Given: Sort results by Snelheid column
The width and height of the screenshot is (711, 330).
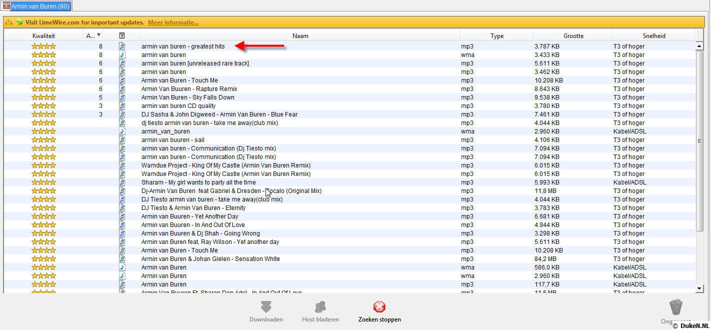Looking at the screenshot, I should pos(654,35).
